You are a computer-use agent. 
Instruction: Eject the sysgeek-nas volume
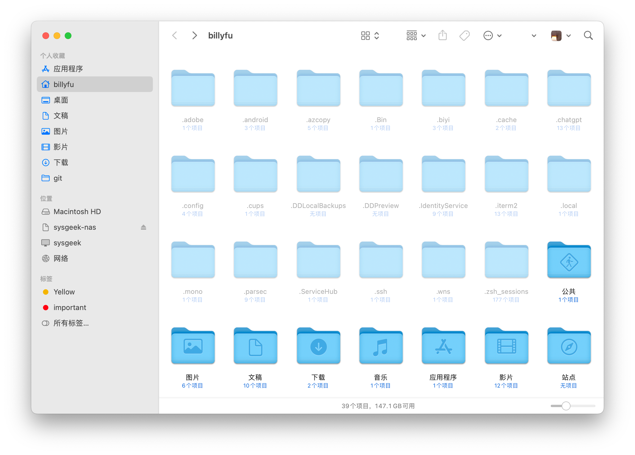tap(143, 227)
